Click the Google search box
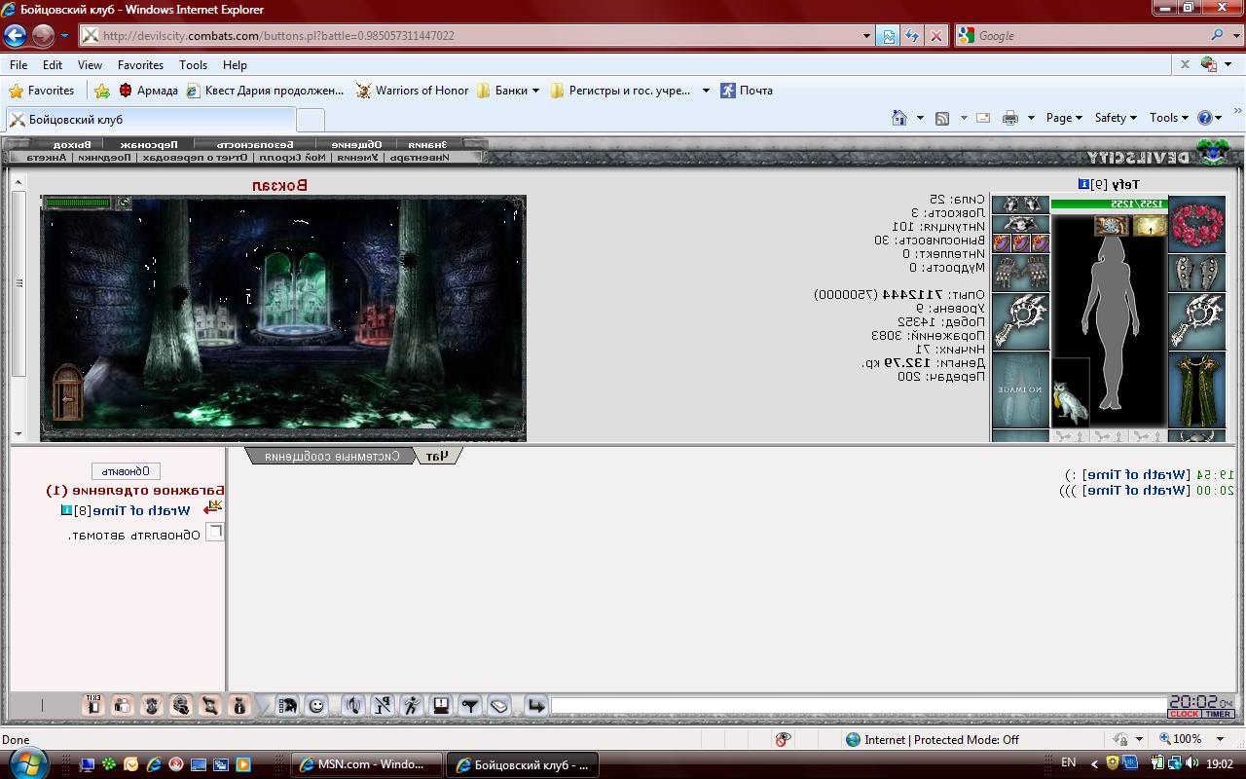The height and width of the screenshot is (779, 1246). pyautogui.click(x=1092, y=36)
